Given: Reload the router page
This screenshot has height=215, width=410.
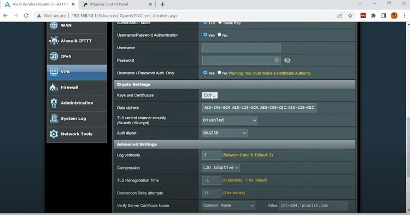Looking at the screenshot, I should [26, 16].
